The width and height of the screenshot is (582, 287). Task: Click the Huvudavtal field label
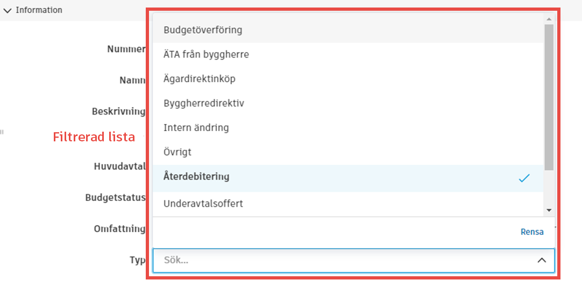click(x=119, y=167)
